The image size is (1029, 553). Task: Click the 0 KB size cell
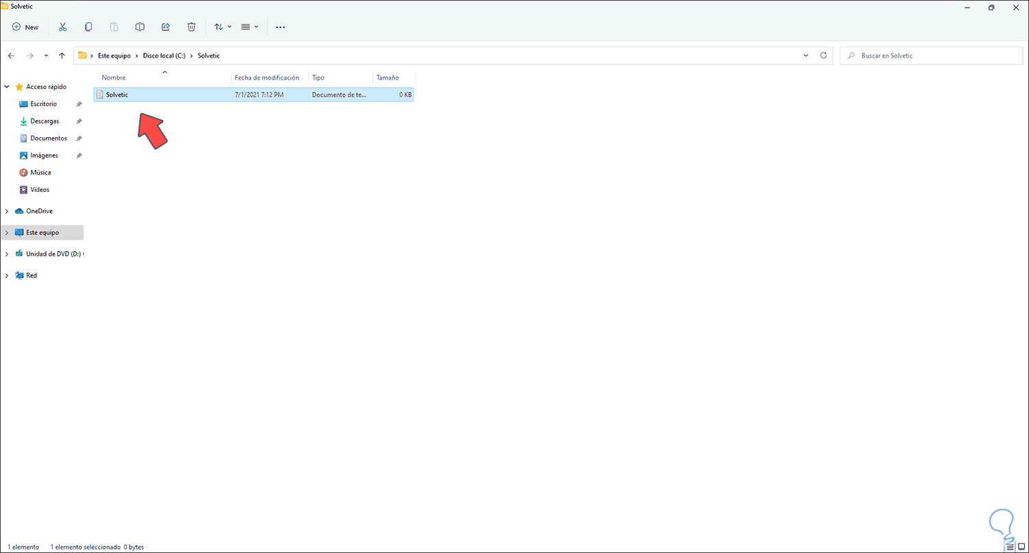click(x=405, y=95)
